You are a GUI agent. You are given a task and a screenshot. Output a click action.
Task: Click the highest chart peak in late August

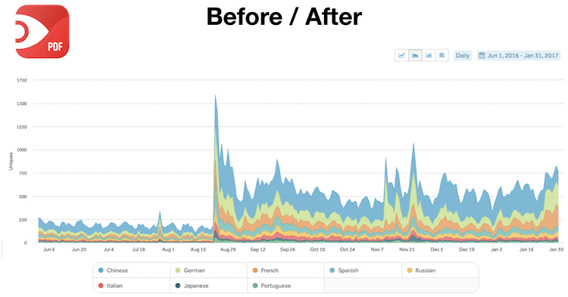(215, 95)
